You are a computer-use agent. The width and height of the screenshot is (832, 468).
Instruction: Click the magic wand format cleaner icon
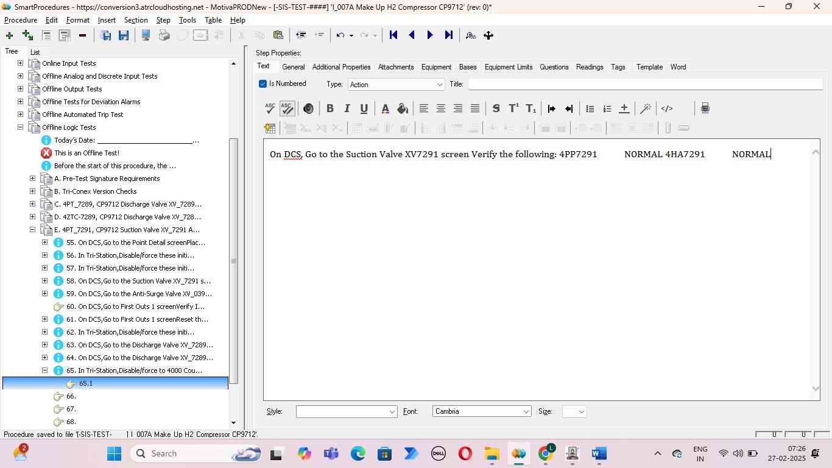pos(646,108)
